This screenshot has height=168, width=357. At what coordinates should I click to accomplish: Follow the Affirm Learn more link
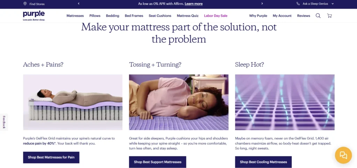point(193,4)
